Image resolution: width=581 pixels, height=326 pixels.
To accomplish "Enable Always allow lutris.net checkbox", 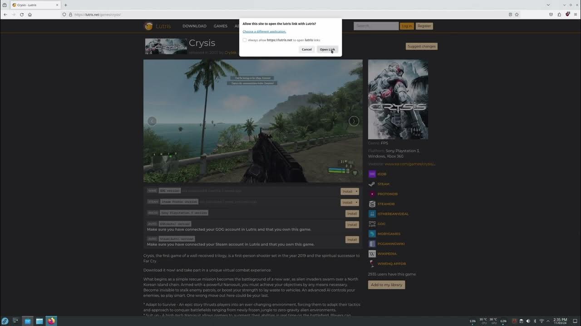I will click(x=245, y=40).
